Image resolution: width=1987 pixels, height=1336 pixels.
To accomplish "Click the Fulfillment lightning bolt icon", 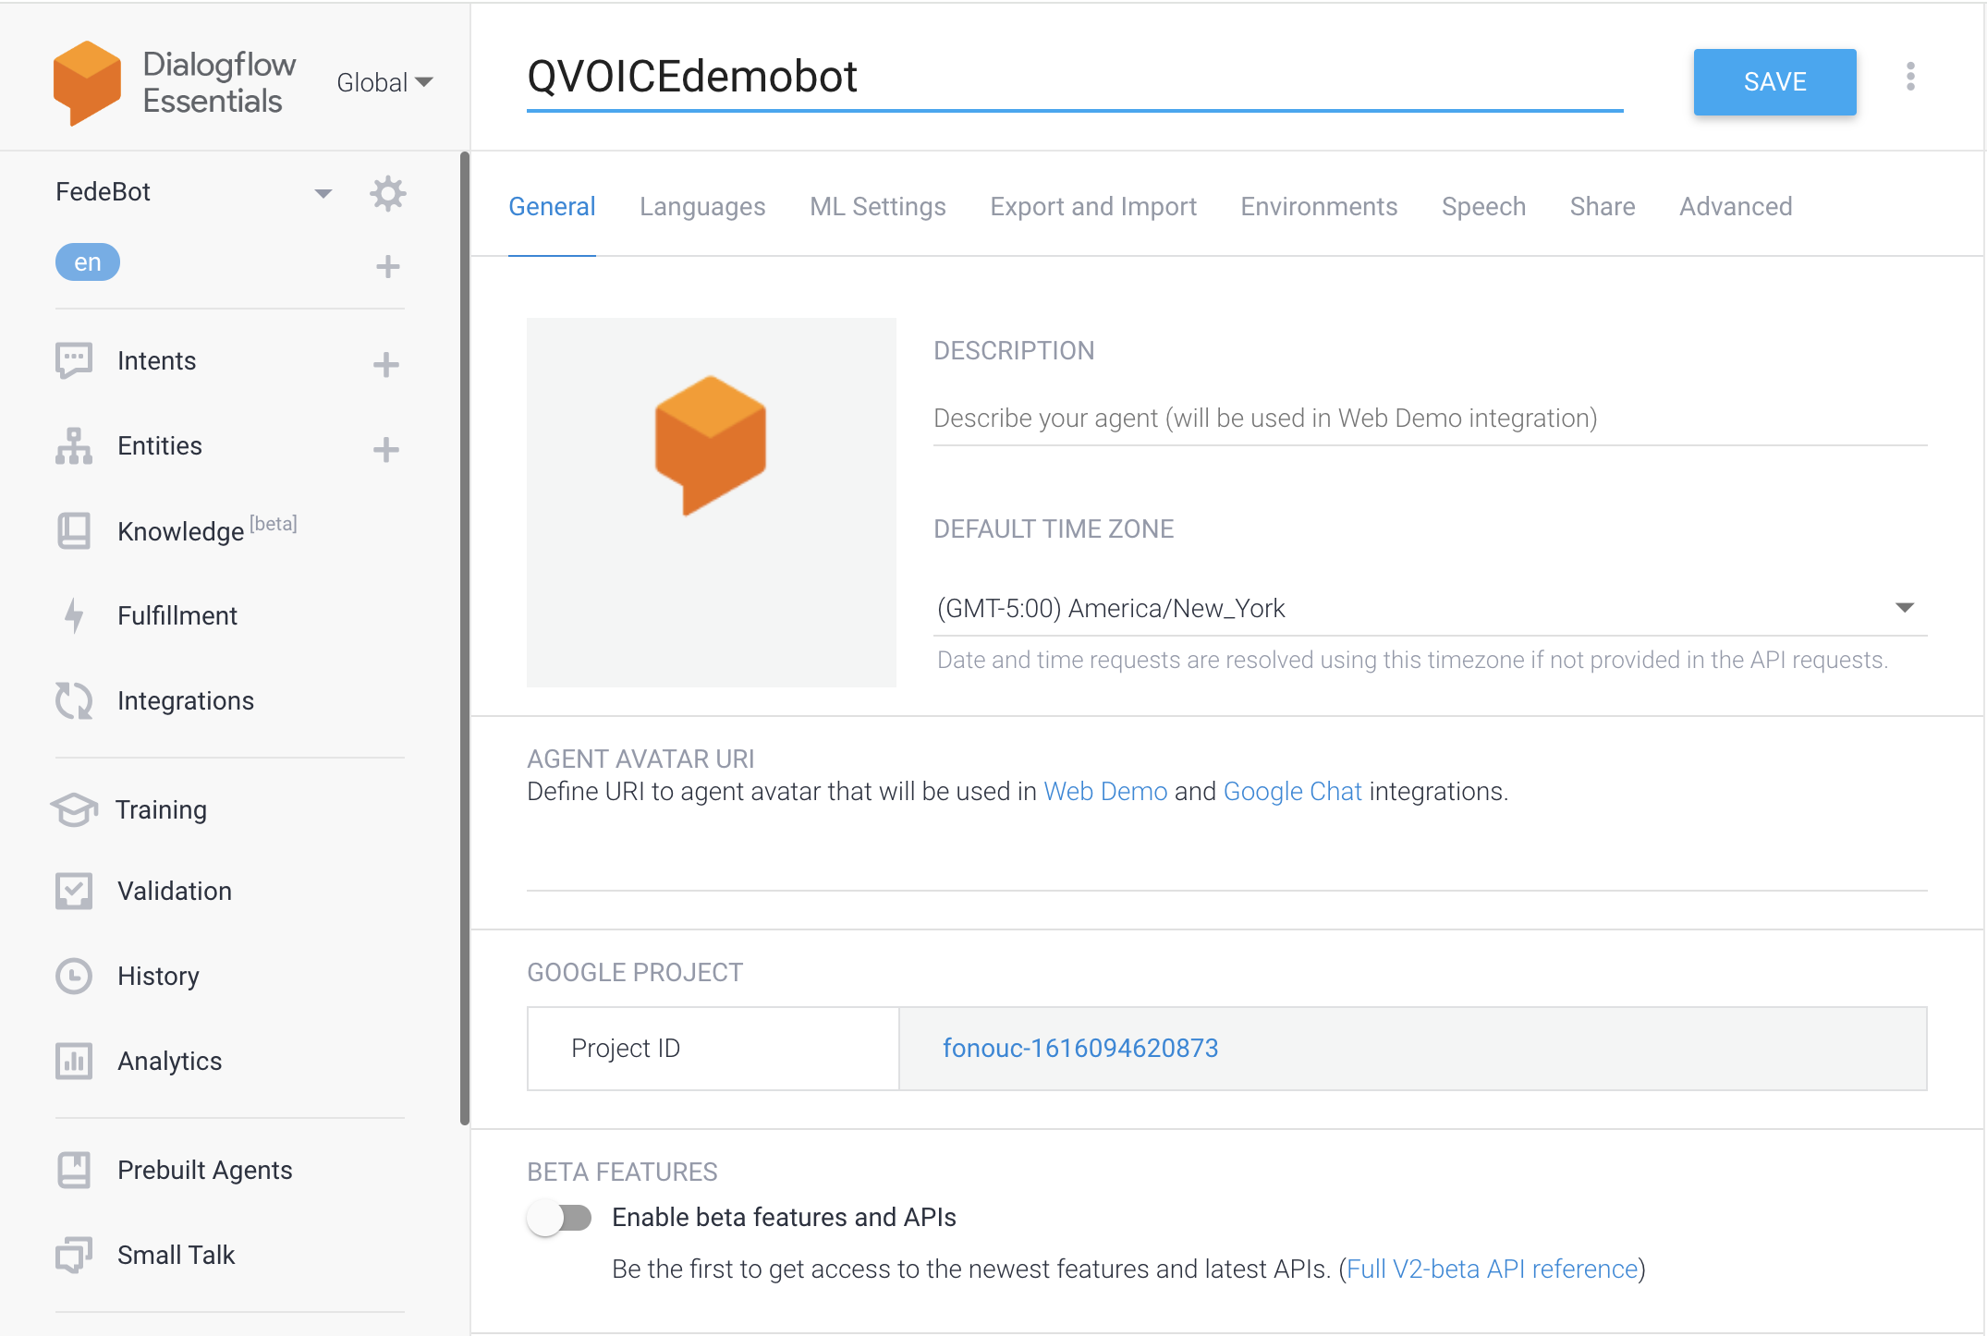I will click(x=74, y=616).
